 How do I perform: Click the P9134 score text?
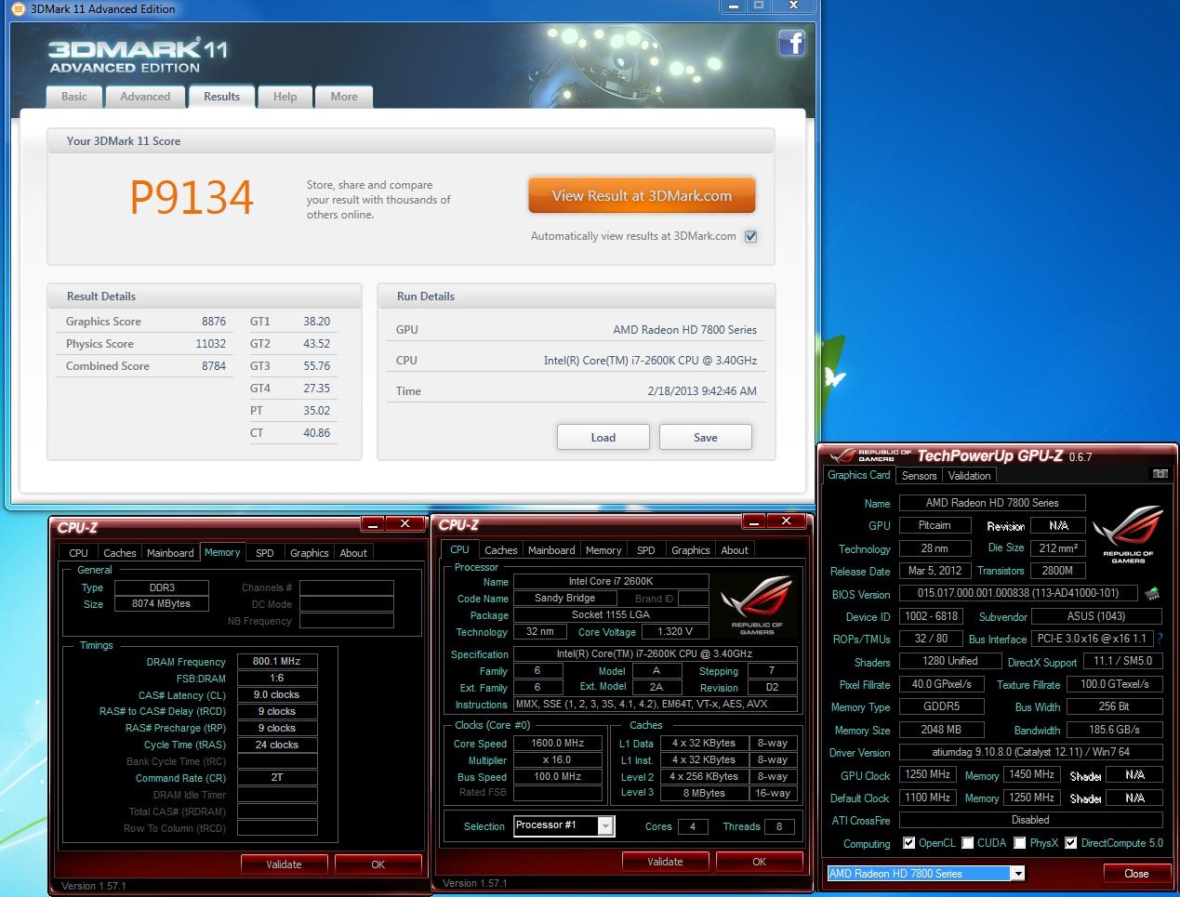coord(192,197)
